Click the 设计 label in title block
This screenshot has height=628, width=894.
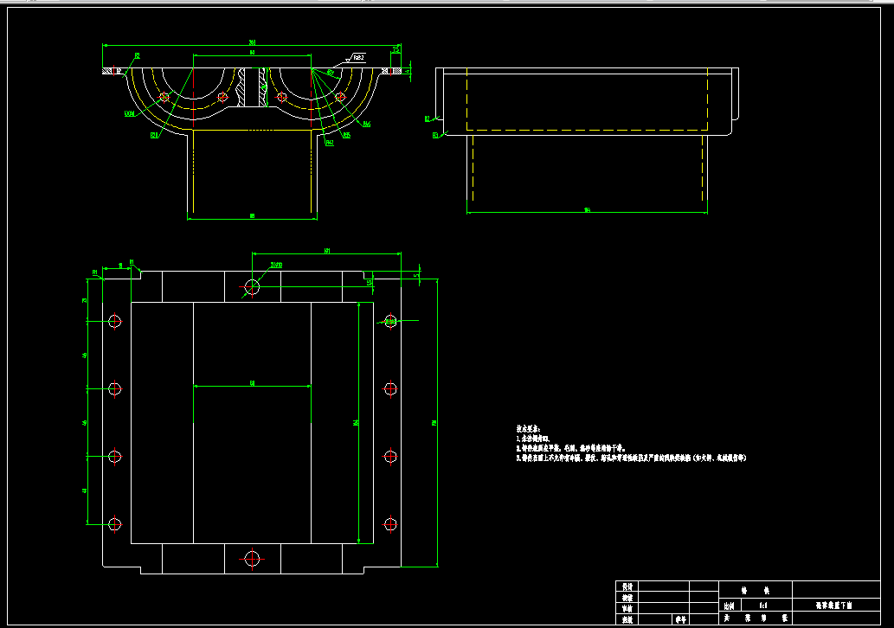click(x=627, y=586)
